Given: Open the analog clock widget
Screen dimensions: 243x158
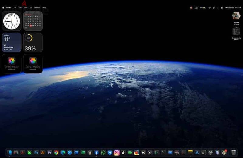Looking at the screenshot, I should pyautogui.click(x=12, y=21).
